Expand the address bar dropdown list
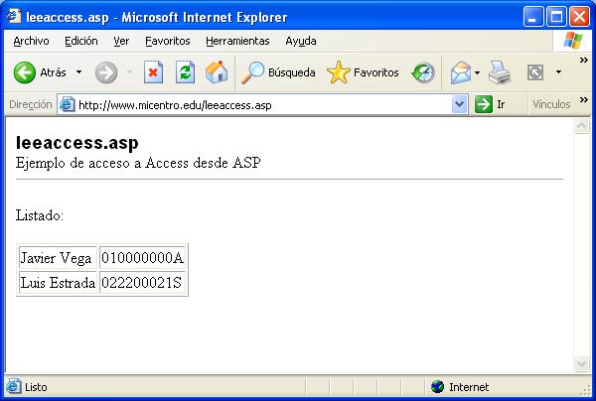The height and width of the screenshot is (401, 596). coord(459,104)
